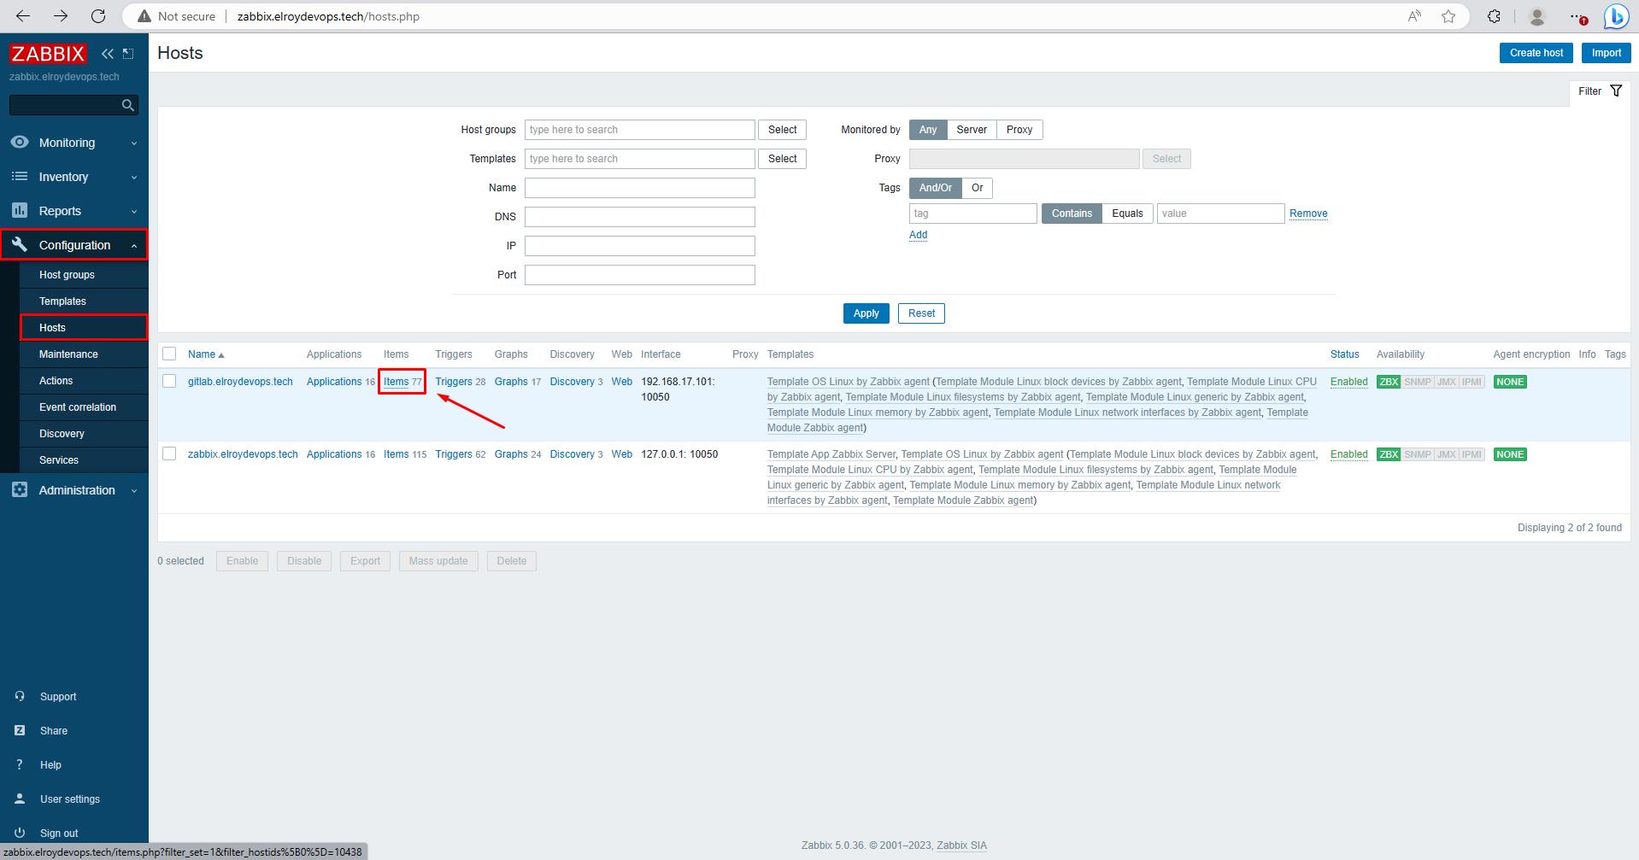
Task: Click the Share Z icon
Action: (20, 730)
